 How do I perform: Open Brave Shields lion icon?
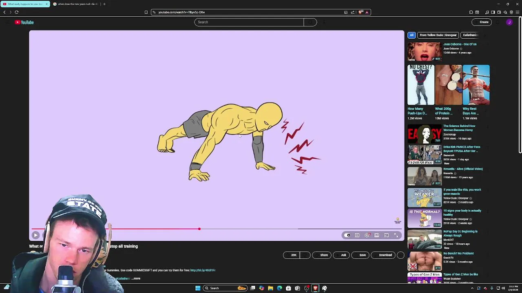(361, 12)
